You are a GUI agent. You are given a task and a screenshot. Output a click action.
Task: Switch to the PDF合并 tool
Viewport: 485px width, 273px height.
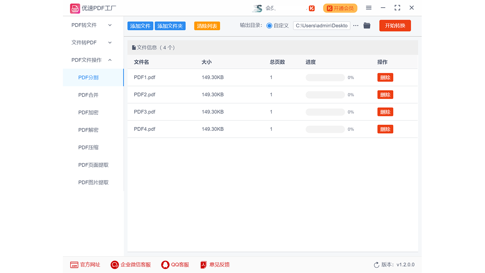pyautogui.click(x=88, y=95)
